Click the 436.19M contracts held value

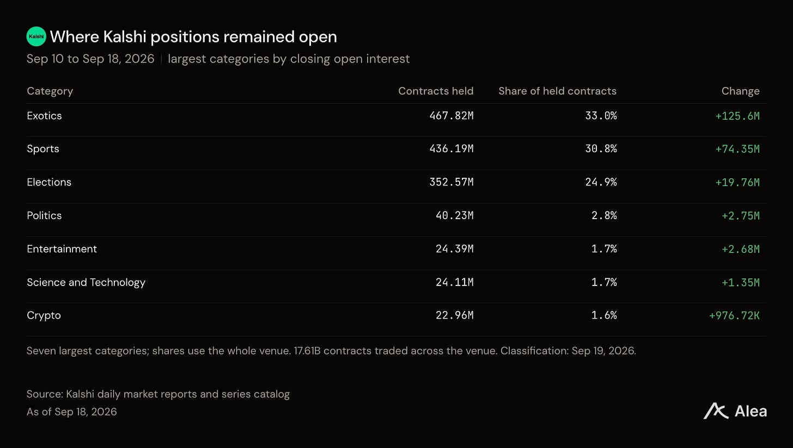click(452, 149)
